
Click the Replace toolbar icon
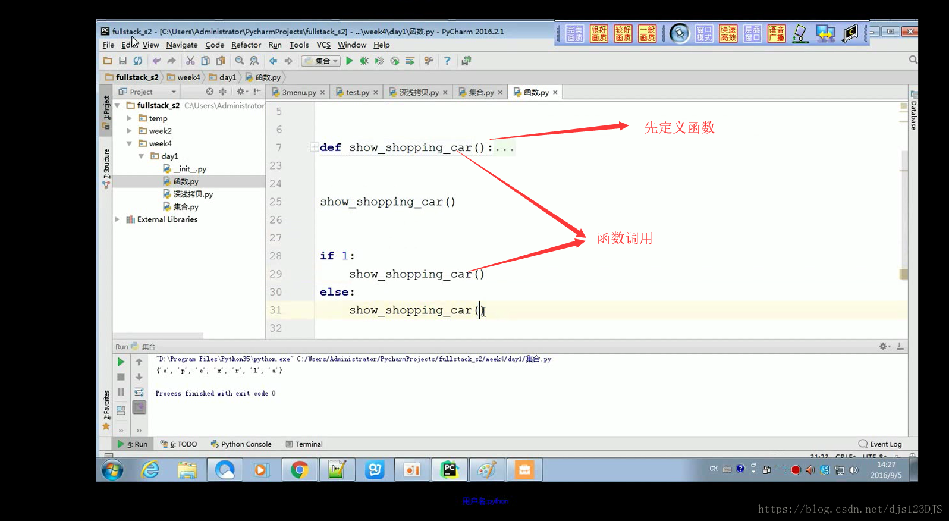click(x=254, y=61)
